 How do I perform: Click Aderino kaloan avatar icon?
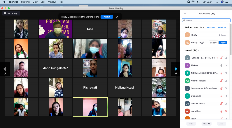click(x=187, y=81)
